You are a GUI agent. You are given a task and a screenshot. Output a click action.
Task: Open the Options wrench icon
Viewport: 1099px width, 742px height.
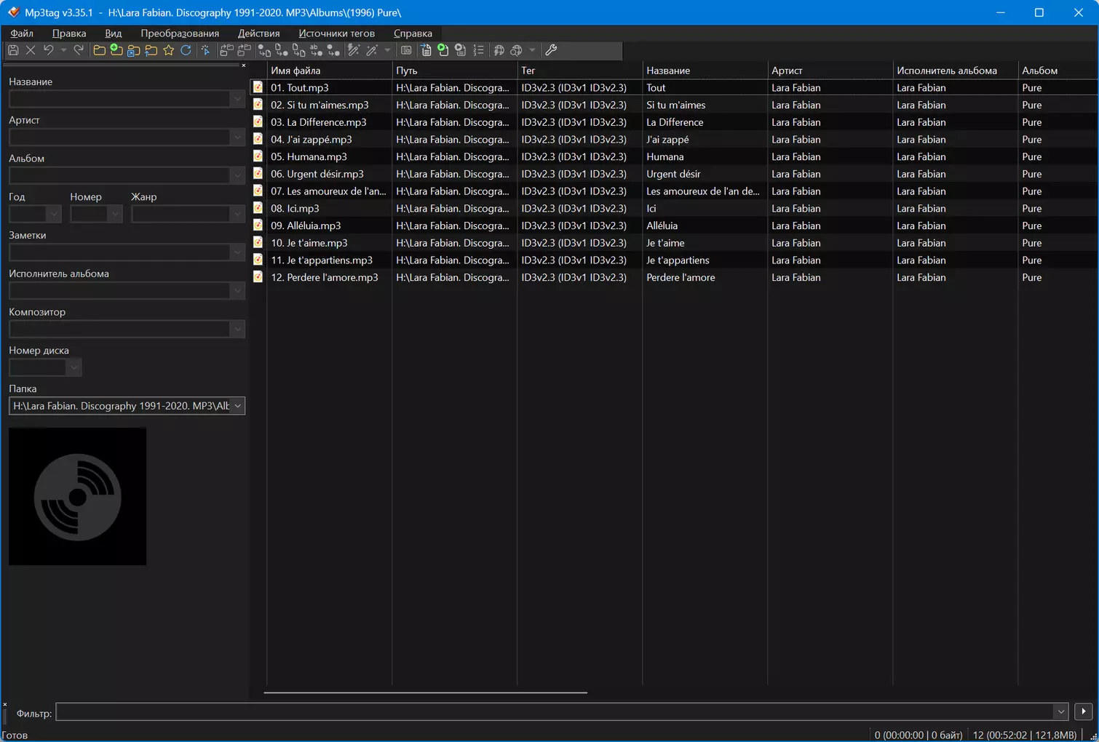[551, 50]
